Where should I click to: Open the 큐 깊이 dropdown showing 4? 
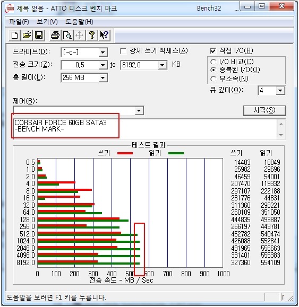pos(280,91)
